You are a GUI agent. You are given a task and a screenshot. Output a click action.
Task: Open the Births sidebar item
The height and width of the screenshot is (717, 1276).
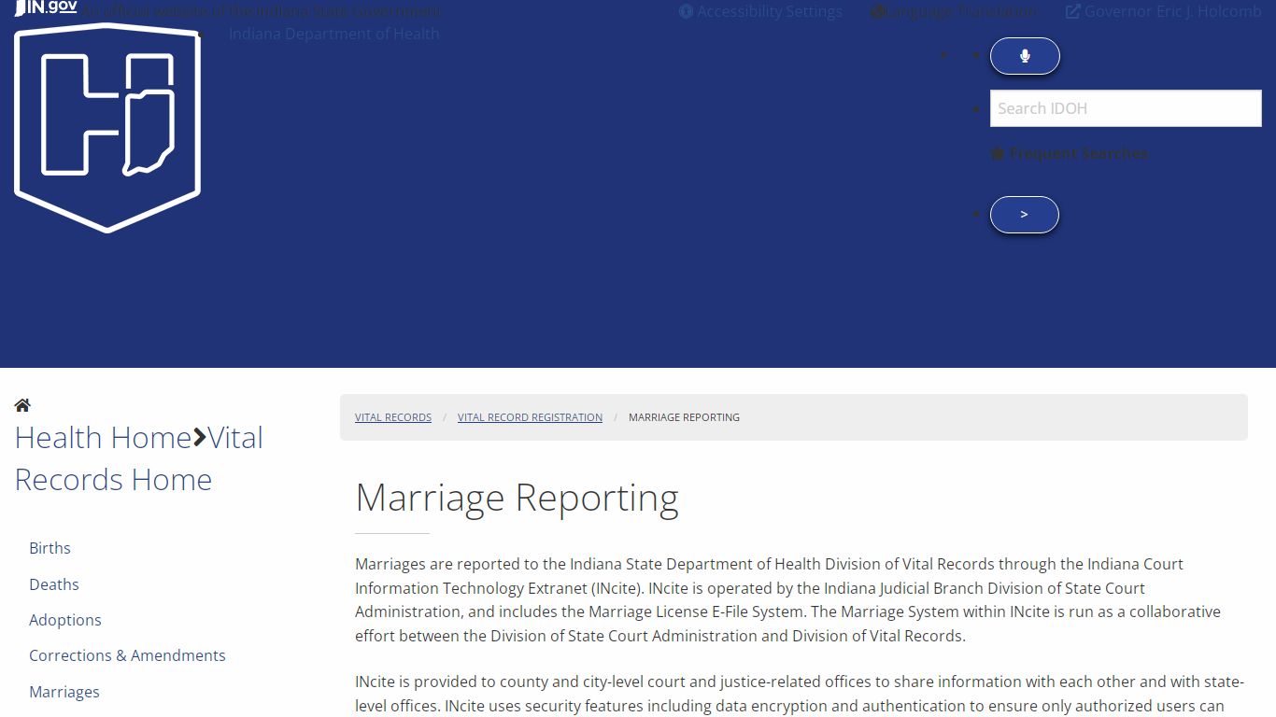(x=50, y=548)
